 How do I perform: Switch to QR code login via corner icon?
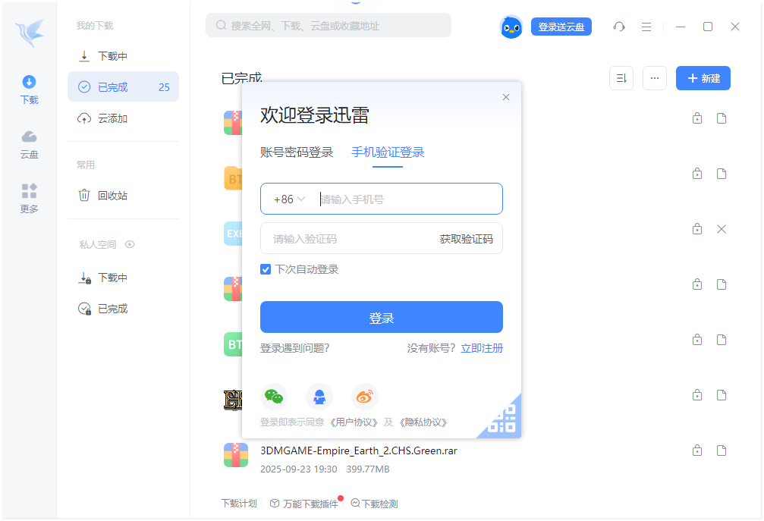[501, 419]
